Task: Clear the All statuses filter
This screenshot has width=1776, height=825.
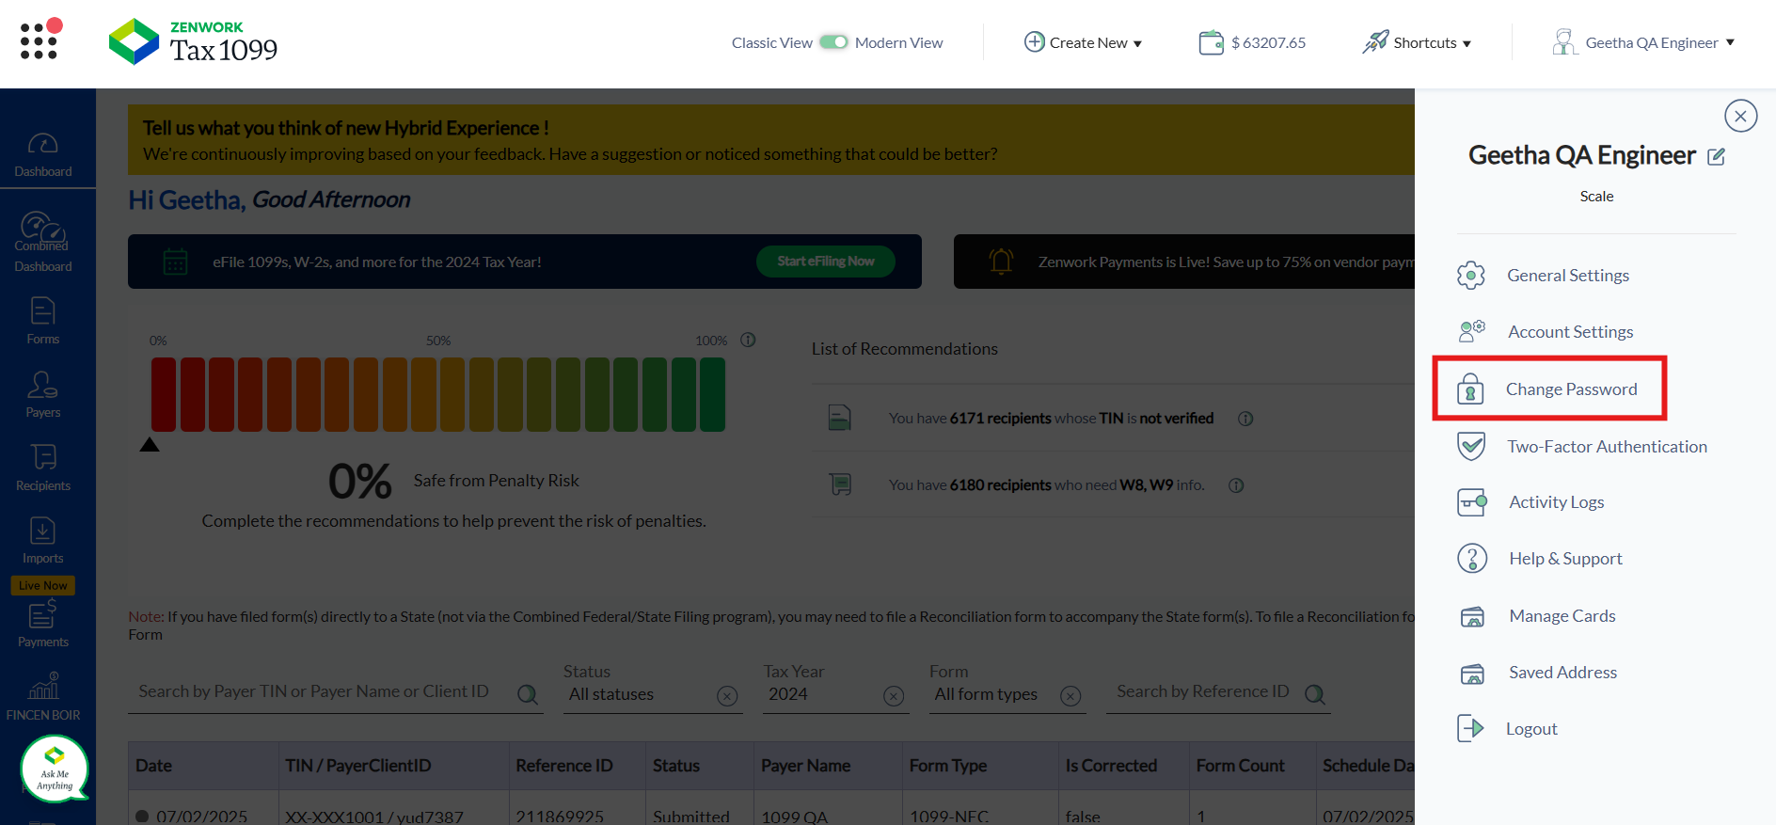Action: [x=727, y=696]
